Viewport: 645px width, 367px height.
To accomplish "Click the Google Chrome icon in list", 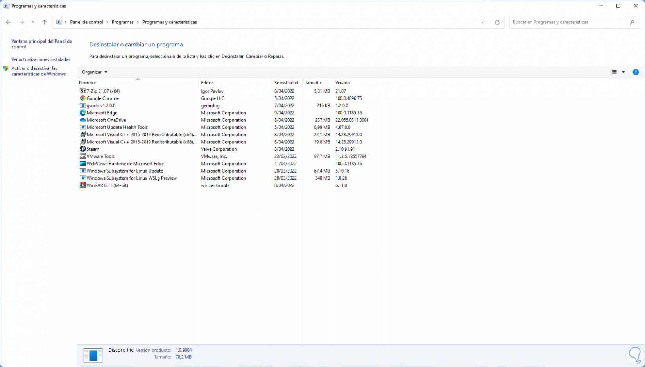I will tap(82, 98).
